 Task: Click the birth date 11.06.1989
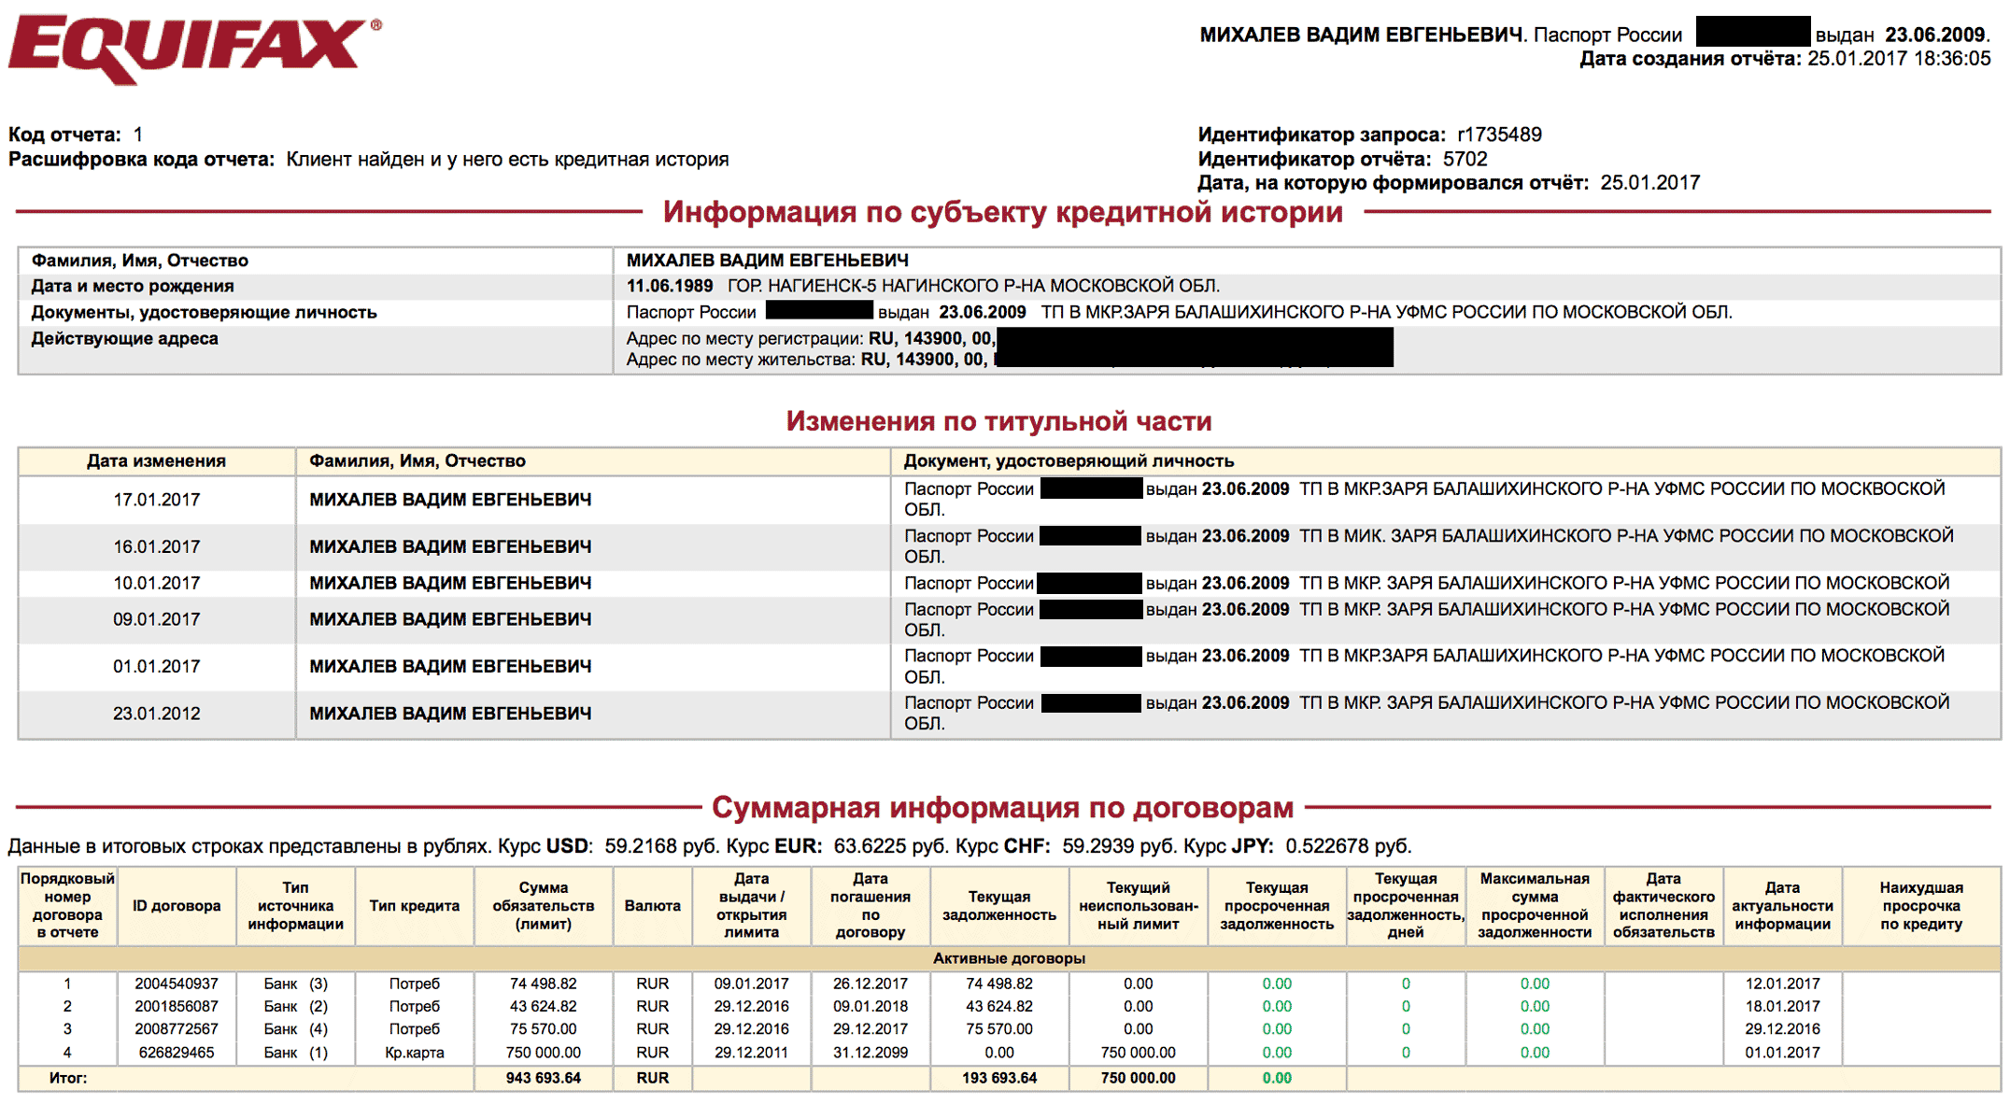pos(669,286)
